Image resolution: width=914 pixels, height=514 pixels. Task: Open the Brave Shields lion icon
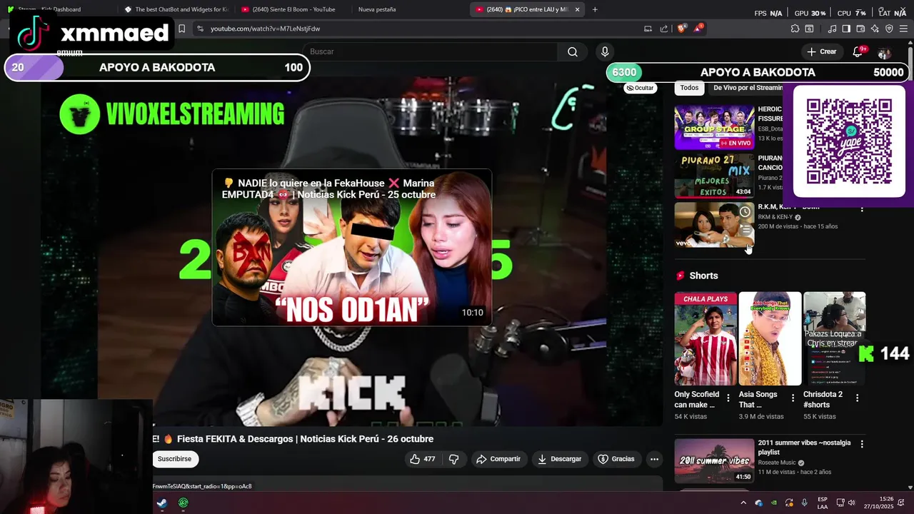(682, 29)
